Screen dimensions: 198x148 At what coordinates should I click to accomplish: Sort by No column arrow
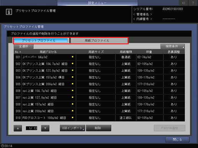[20, 52]
